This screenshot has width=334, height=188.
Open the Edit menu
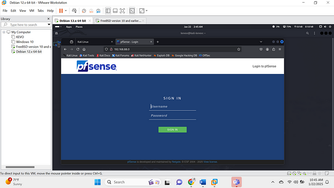point(13,11)
